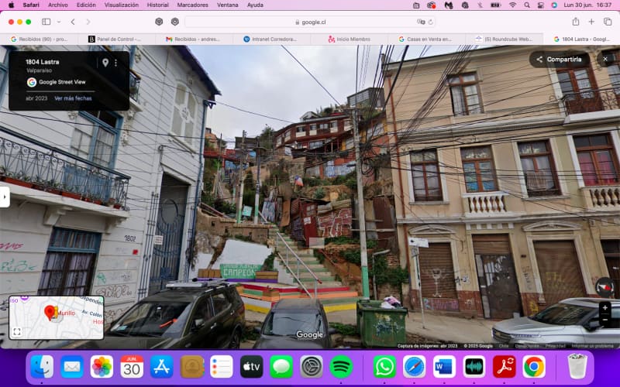Viewport: 620px width, 387px height.
Task: Click the Informar un problema link
Action: [593, 346]
